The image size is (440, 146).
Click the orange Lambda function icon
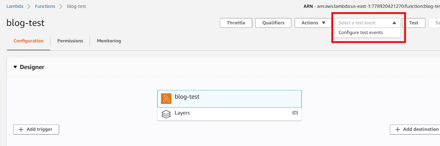pos(166,99)
